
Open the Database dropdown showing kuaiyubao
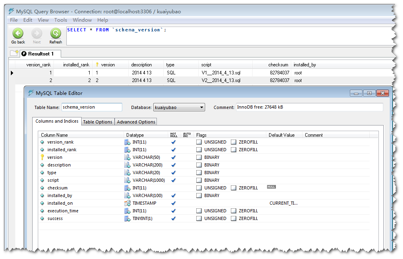(x=179, y=107)
